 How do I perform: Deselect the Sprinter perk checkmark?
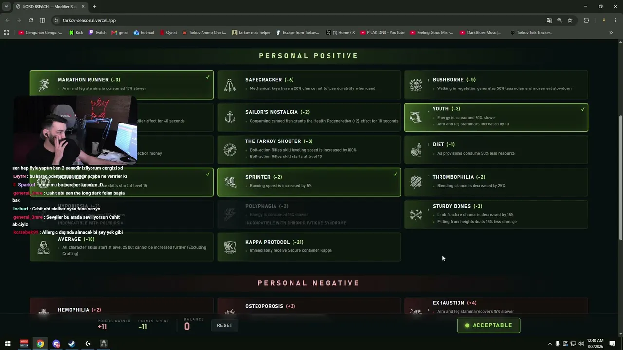coord(395,174)
